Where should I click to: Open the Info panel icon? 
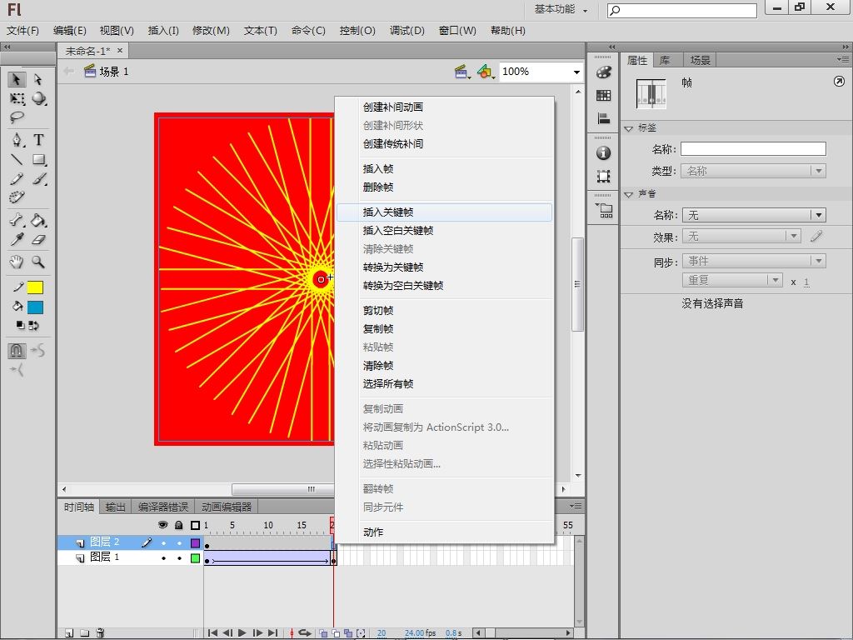pos(603,153)
